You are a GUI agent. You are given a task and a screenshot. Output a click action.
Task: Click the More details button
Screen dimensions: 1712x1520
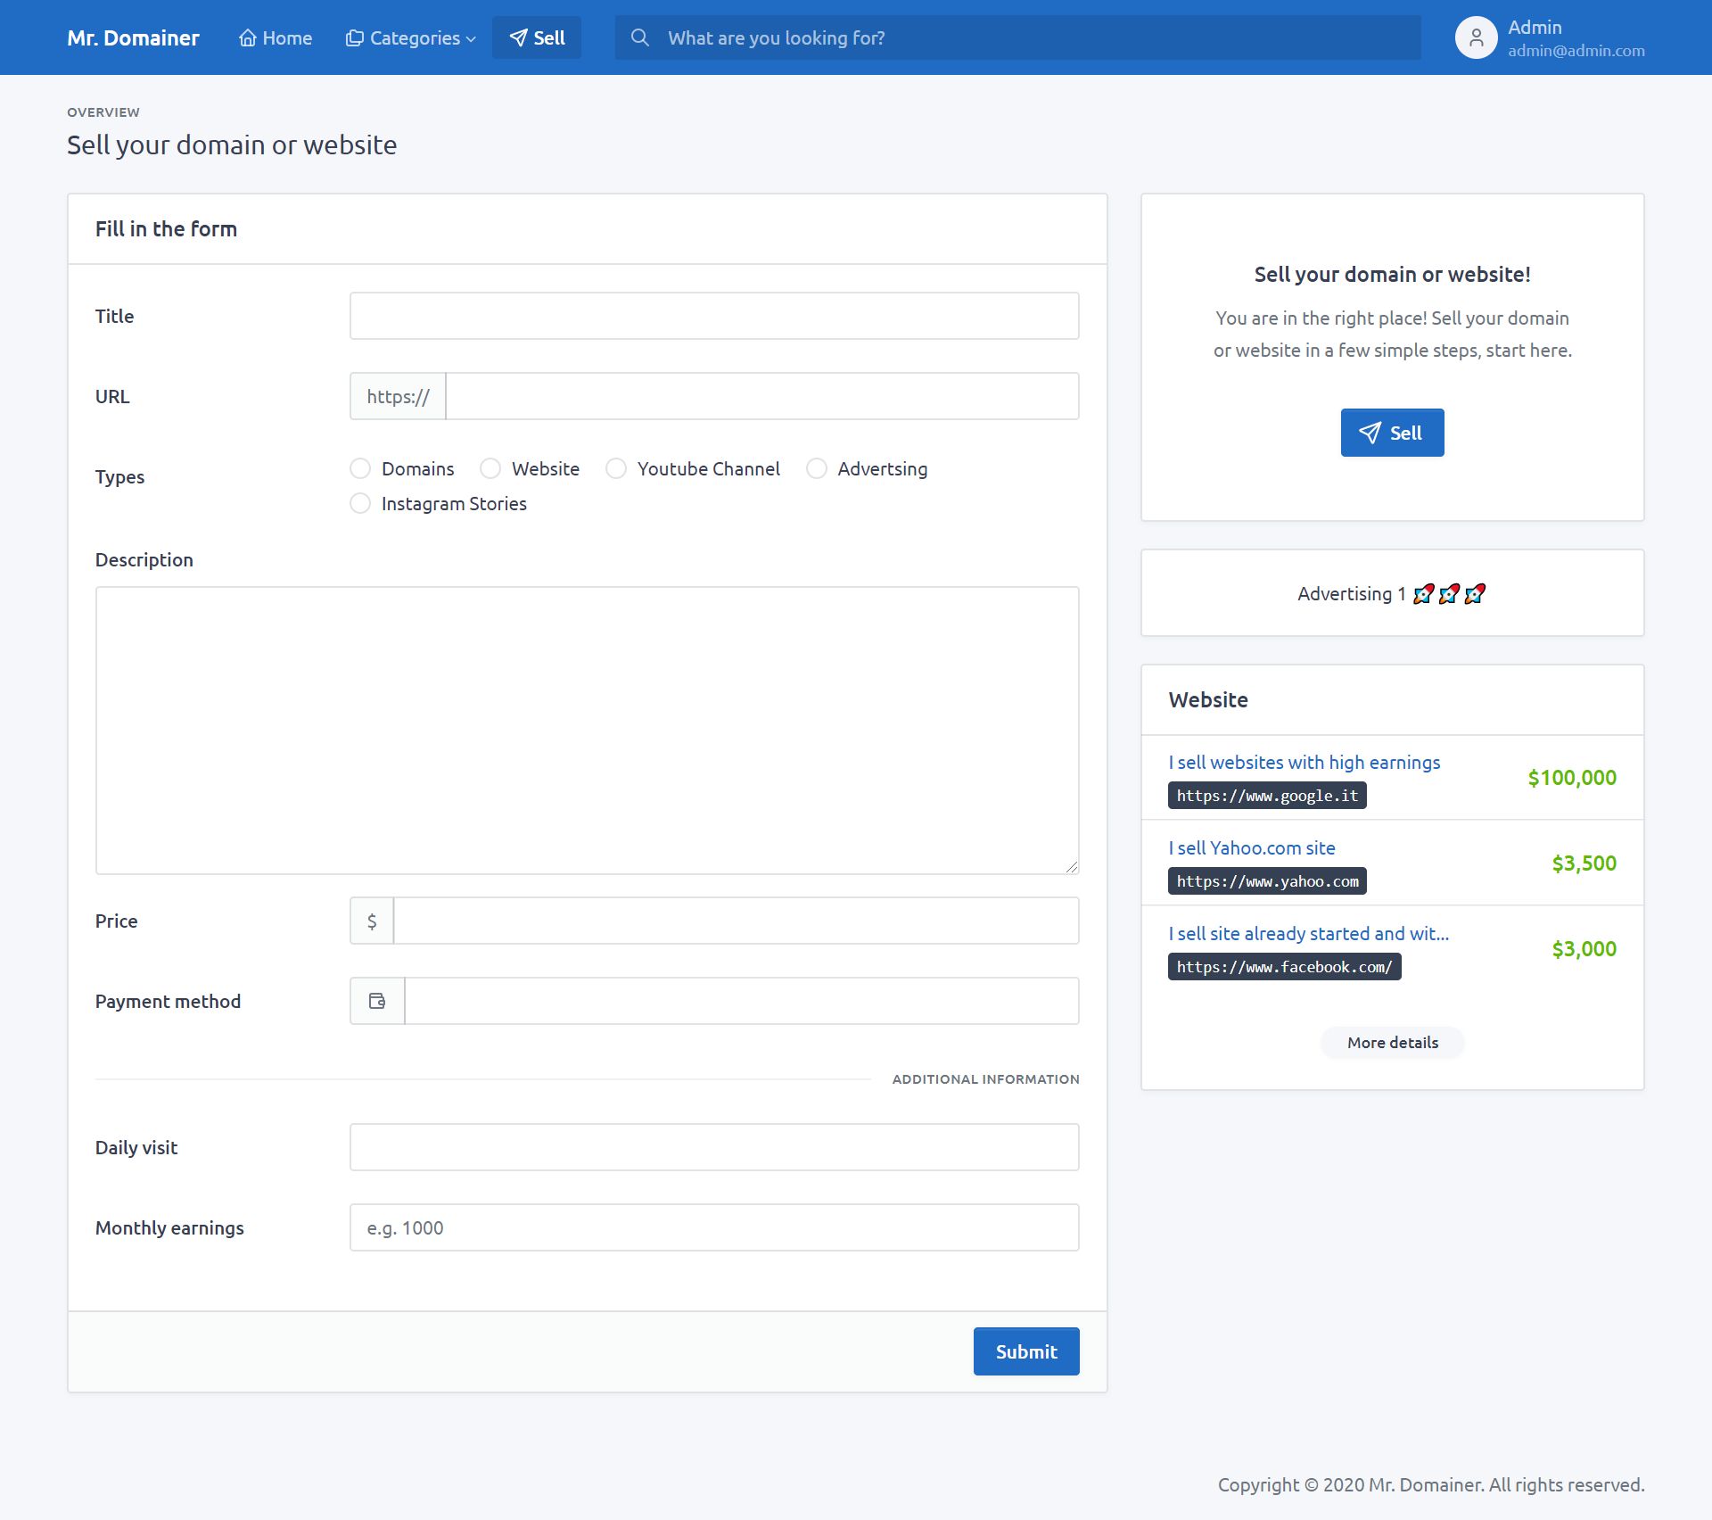[1392, 1042]
